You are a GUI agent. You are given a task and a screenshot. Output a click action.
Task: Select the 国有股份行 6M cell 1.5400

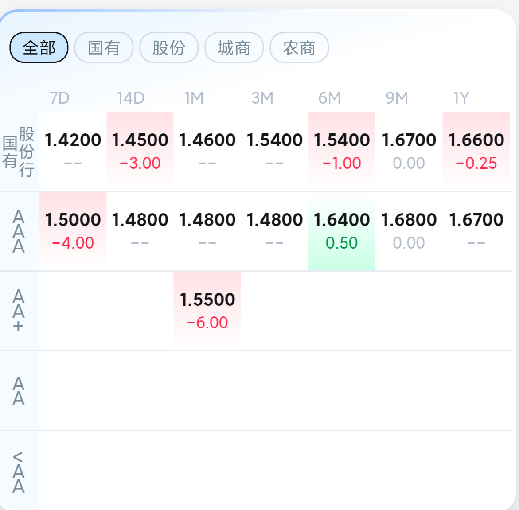point(342,151)
